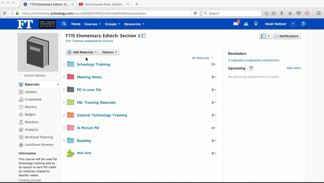Viewport: 324px width, 183px height.
Task: Expand the Schoology Training folder arrow
Action: click(64, 64)
